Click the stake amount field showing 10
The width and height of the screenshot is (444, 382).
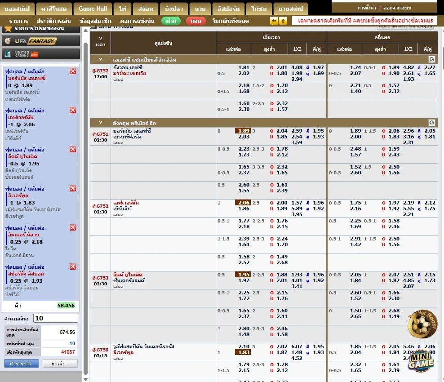point(55,318)
